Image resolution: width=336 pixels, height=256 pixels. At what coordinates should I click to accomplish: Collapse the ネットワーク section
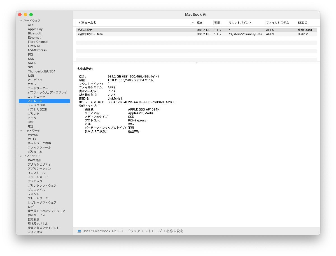[x=21, y=130]
